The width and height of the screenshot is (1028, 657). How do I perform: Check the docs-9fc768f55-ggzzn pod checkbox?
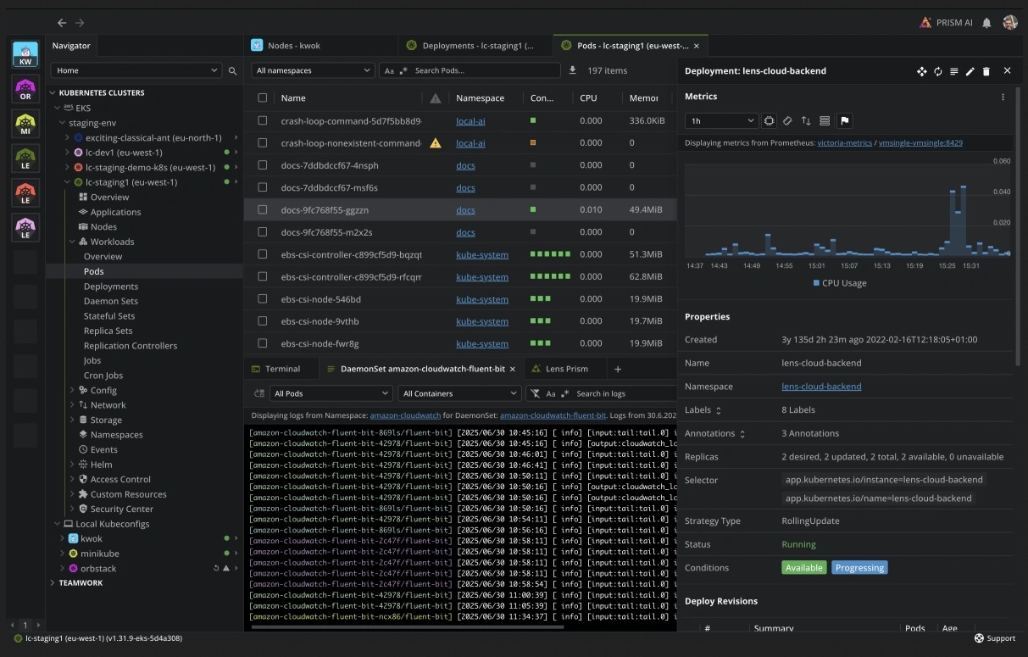pos(263,209)
